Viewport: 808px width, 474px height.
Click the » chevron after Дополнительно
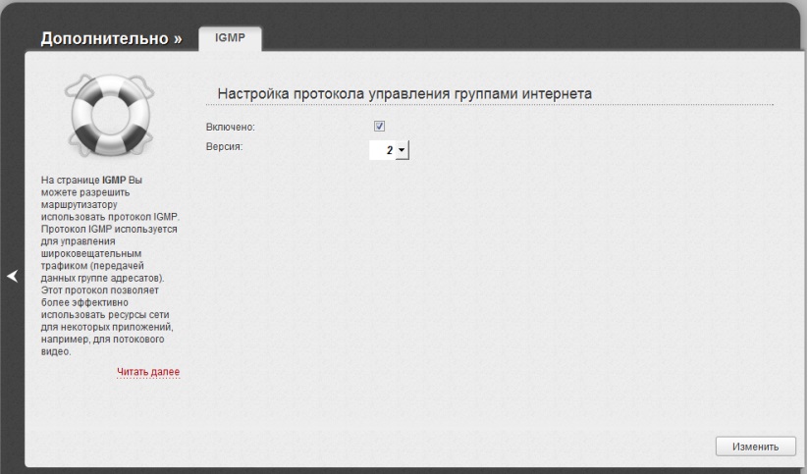(178, 40)
